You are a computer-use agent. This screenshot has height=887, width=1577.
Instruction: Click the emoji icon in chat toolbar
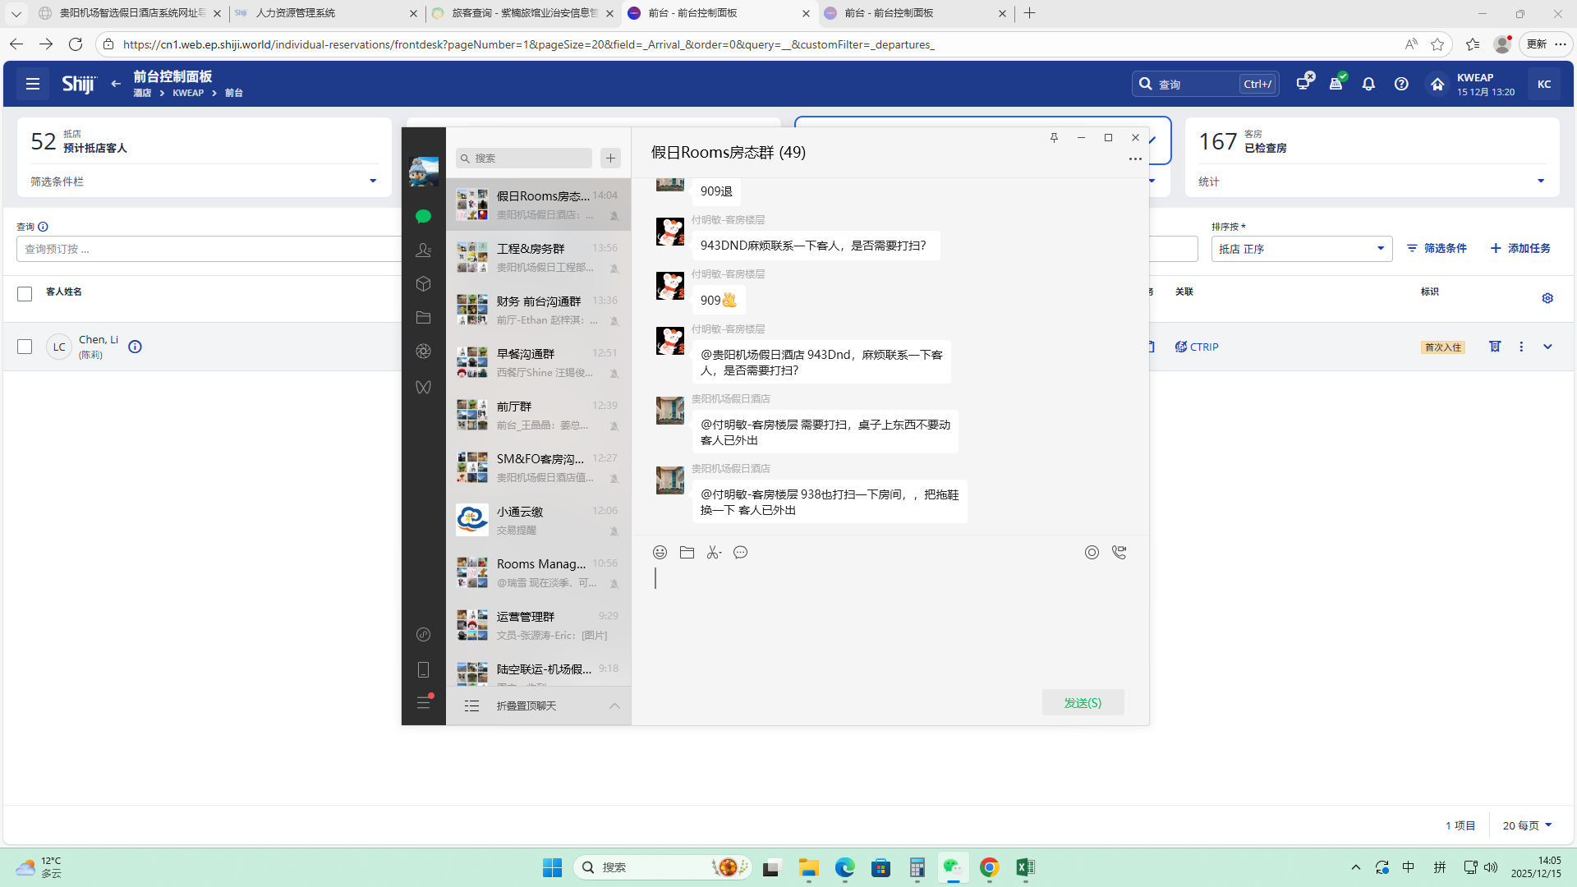tap(660, 553)
